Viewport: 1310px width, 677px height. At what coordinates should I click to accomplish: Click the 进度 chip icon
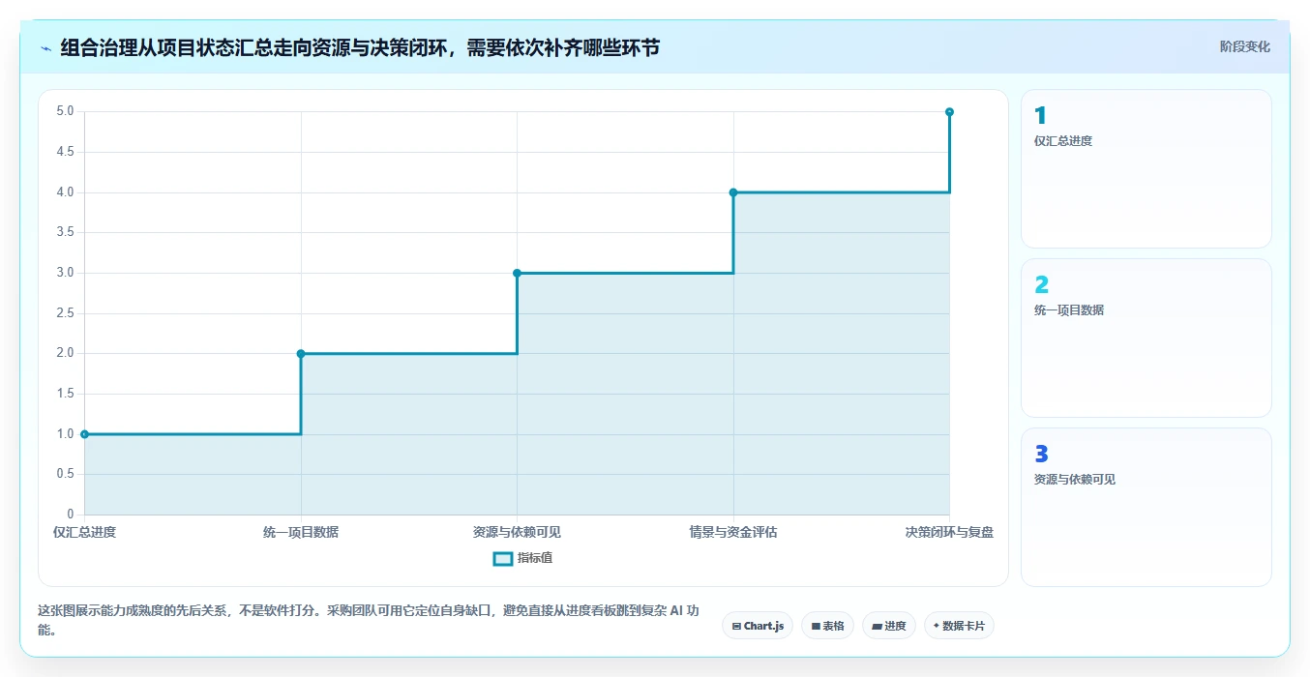click(x=877, y=627)
